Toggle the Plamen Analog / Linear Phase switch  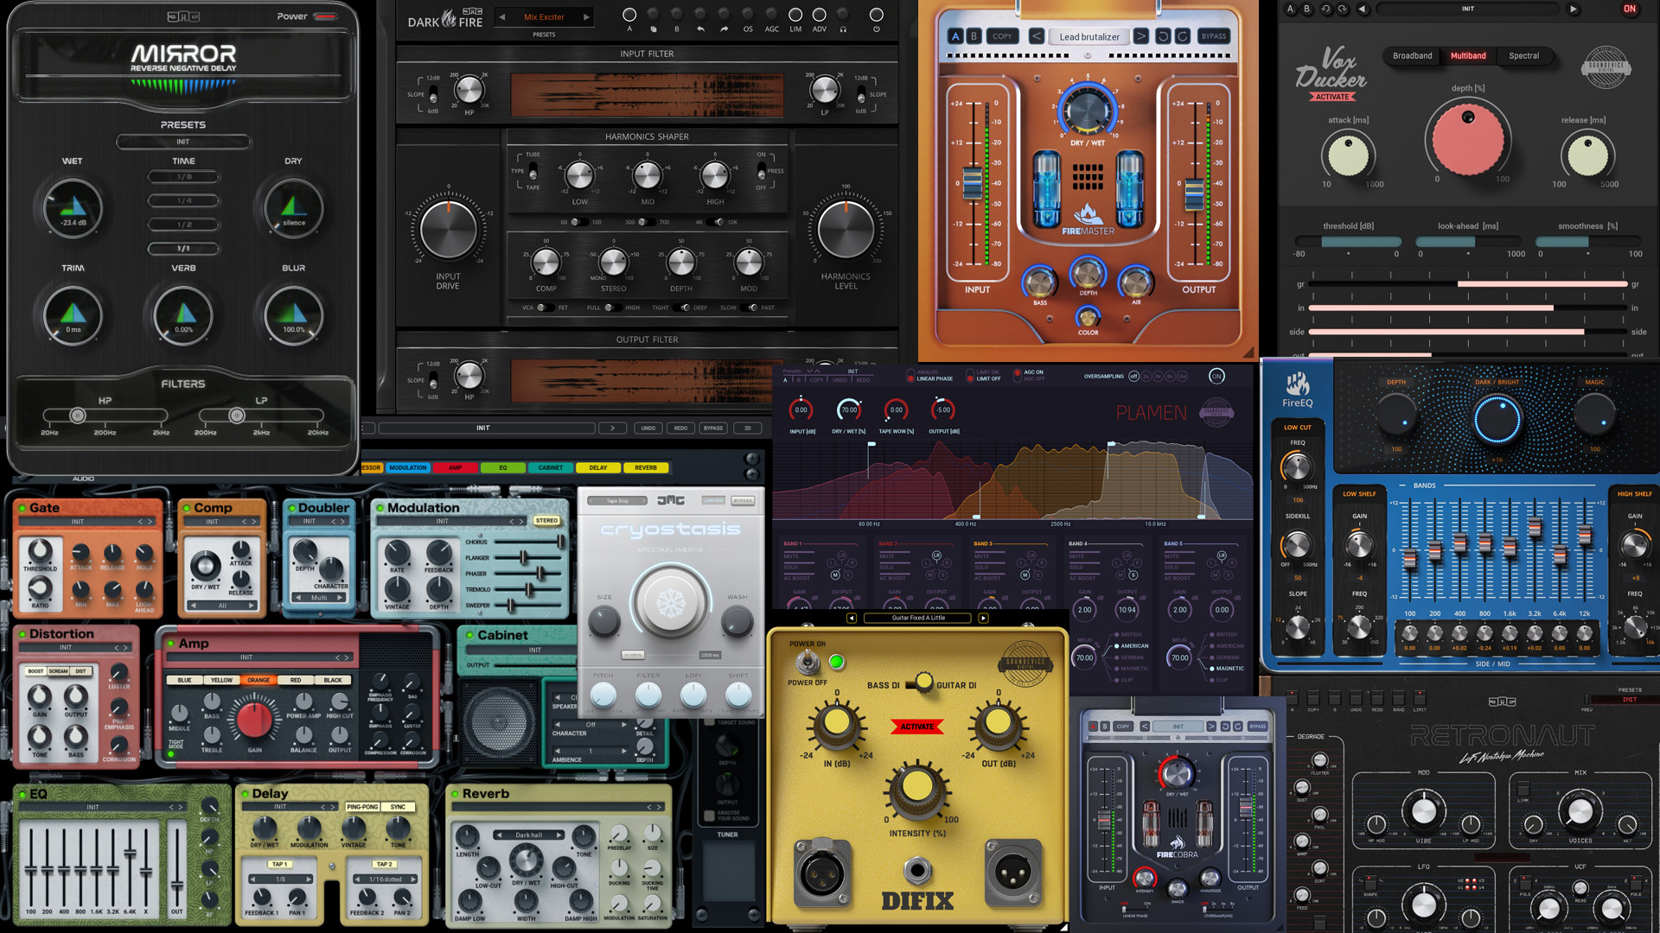pyautogui.click(x=910, y=376)
